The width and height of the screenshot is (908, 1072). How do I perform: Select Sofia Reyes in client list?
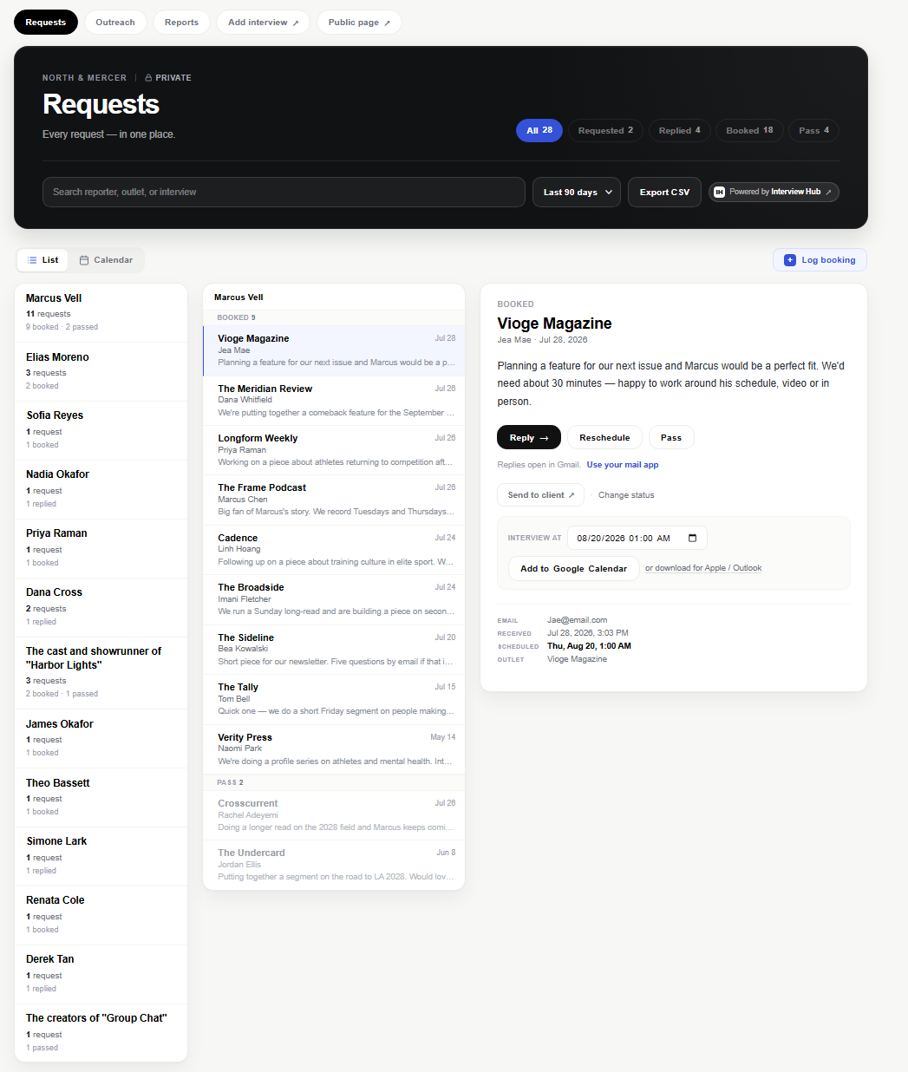(x=101, y=430)
